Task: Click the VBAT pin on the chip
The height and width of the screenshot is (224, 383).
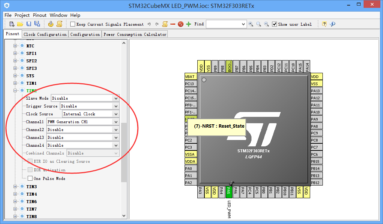Action: [x=191, y=77]
